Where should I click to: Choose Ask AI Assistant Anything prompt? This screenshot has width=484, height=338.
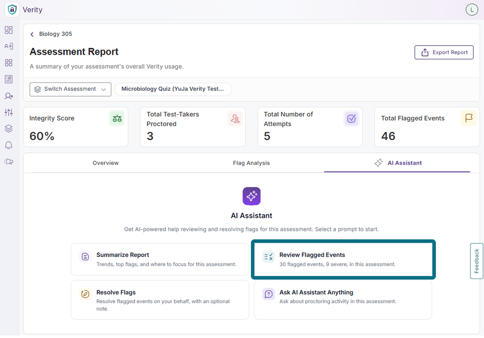click(x=343, y=300)
